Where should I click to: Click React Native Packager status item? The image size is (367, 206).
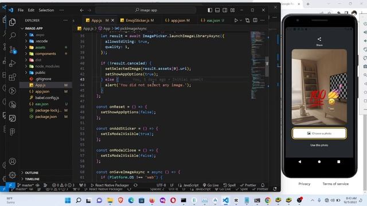(110, 185)
